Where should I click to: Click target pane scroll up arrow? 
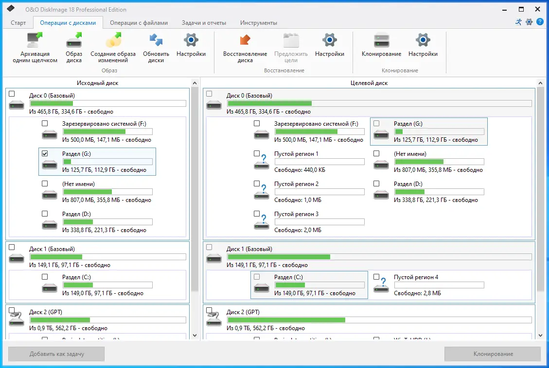point(540,83)
